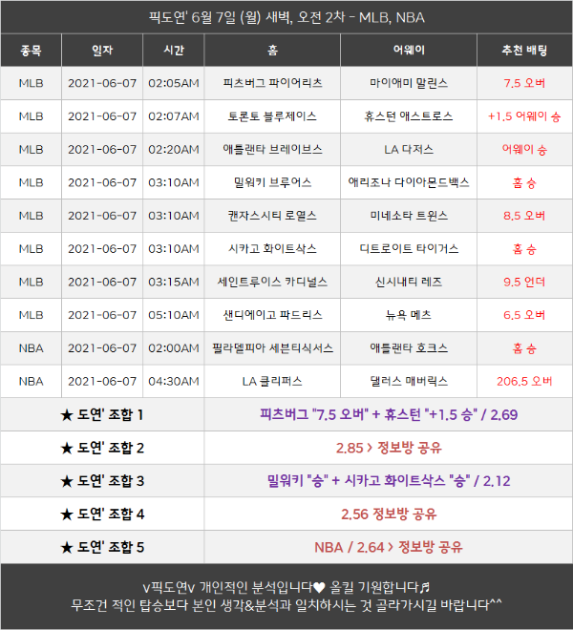Select the '종목' column header
The image size is (573, 630).
[31, 51]
